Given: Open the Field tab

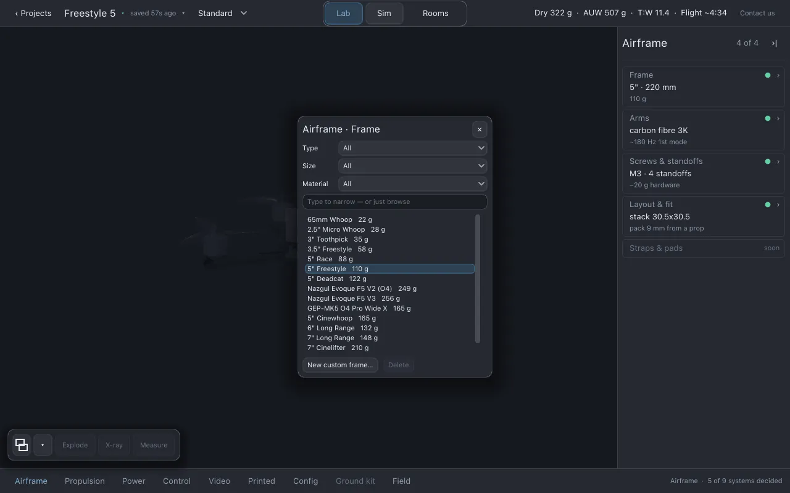Looking at the screenshot, I should coord(401,481).
